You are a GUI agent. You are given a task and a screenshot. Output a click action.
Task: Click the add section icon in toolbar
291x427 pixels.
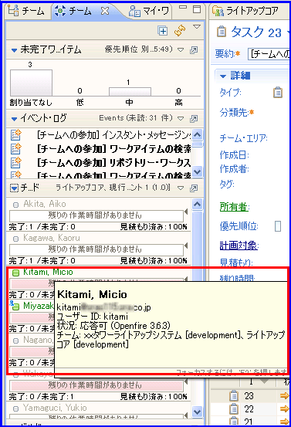click(163, 31)
